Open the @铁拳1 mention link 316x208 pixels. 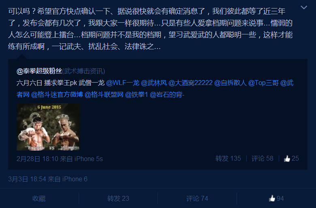(137, 94)
